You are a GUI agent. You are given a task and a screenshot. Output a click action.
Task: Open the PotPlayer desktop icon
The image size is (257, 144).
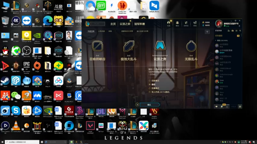click(x=27, y=36)
